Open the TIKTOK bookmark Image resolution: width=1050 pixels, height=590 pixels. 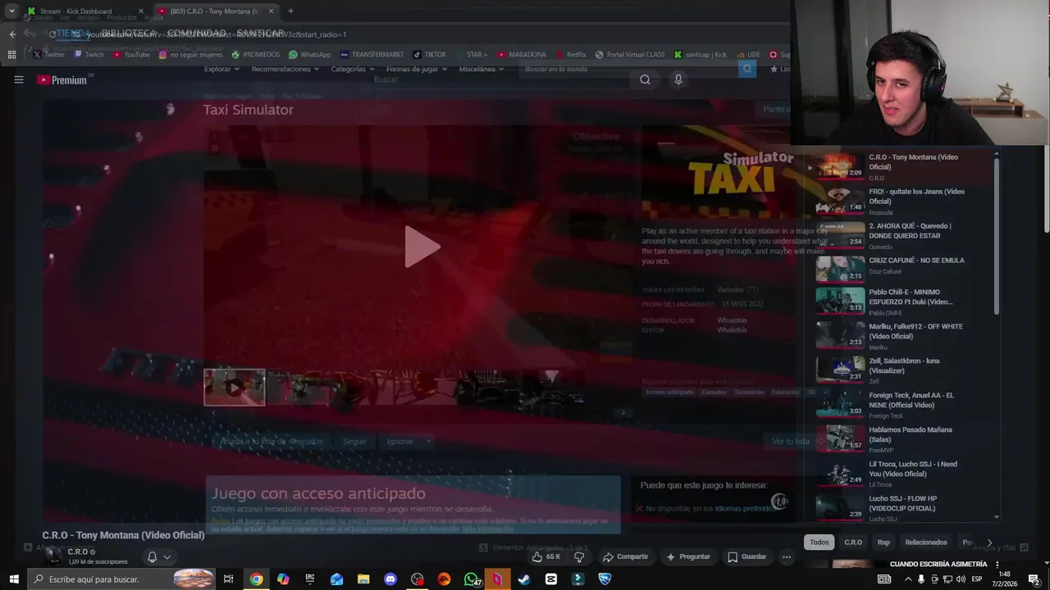coord(429,55)
